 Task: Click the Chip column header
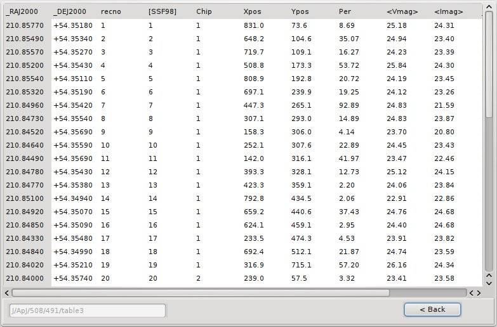tap(204, 11)
